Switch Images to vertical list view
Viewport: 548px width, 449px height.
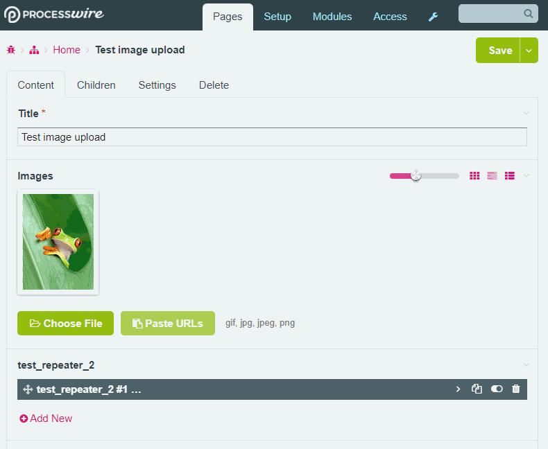point(510,175)
